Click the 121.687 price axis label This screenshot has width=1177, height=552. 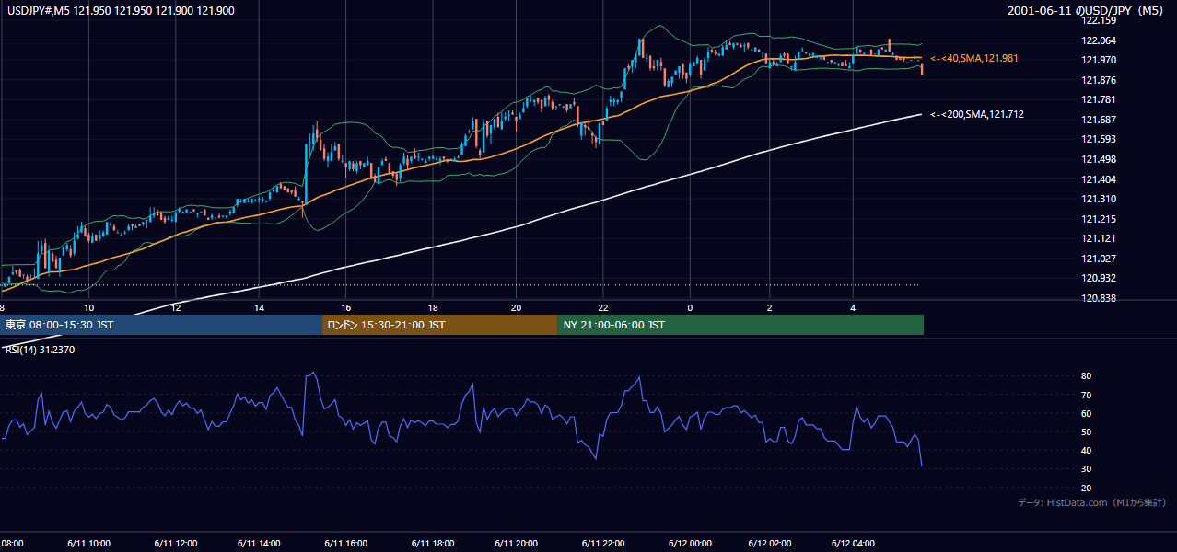(x=1098, y=120)
